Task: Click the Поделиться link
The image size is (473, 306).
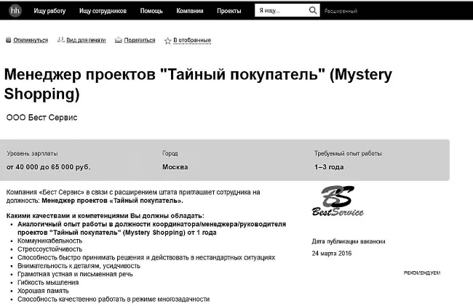Action: (140, 40)
